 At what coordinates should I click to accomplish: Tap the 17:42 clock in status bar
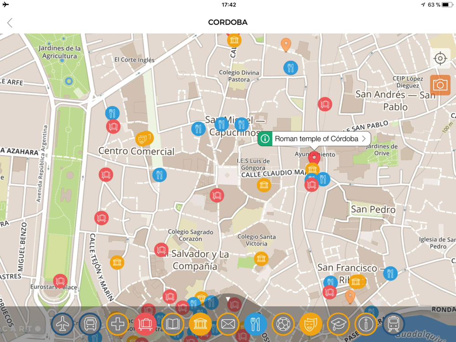coord(229,5)
